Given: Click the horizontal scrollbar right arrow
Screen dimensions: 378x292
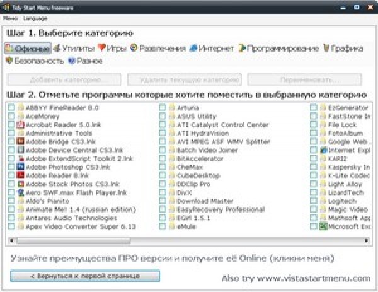Looking at the screenshot, I should coord(367,240).
